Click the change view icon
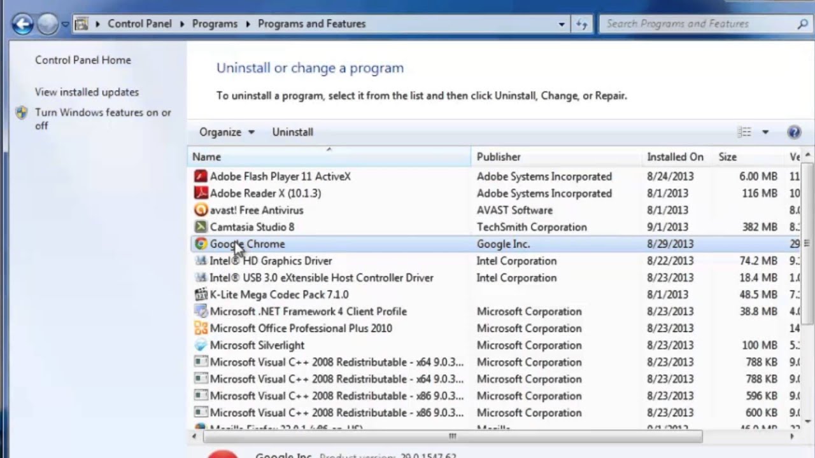Image resolution: width=815 pixels, height=458 pixels. coord(744,132)
